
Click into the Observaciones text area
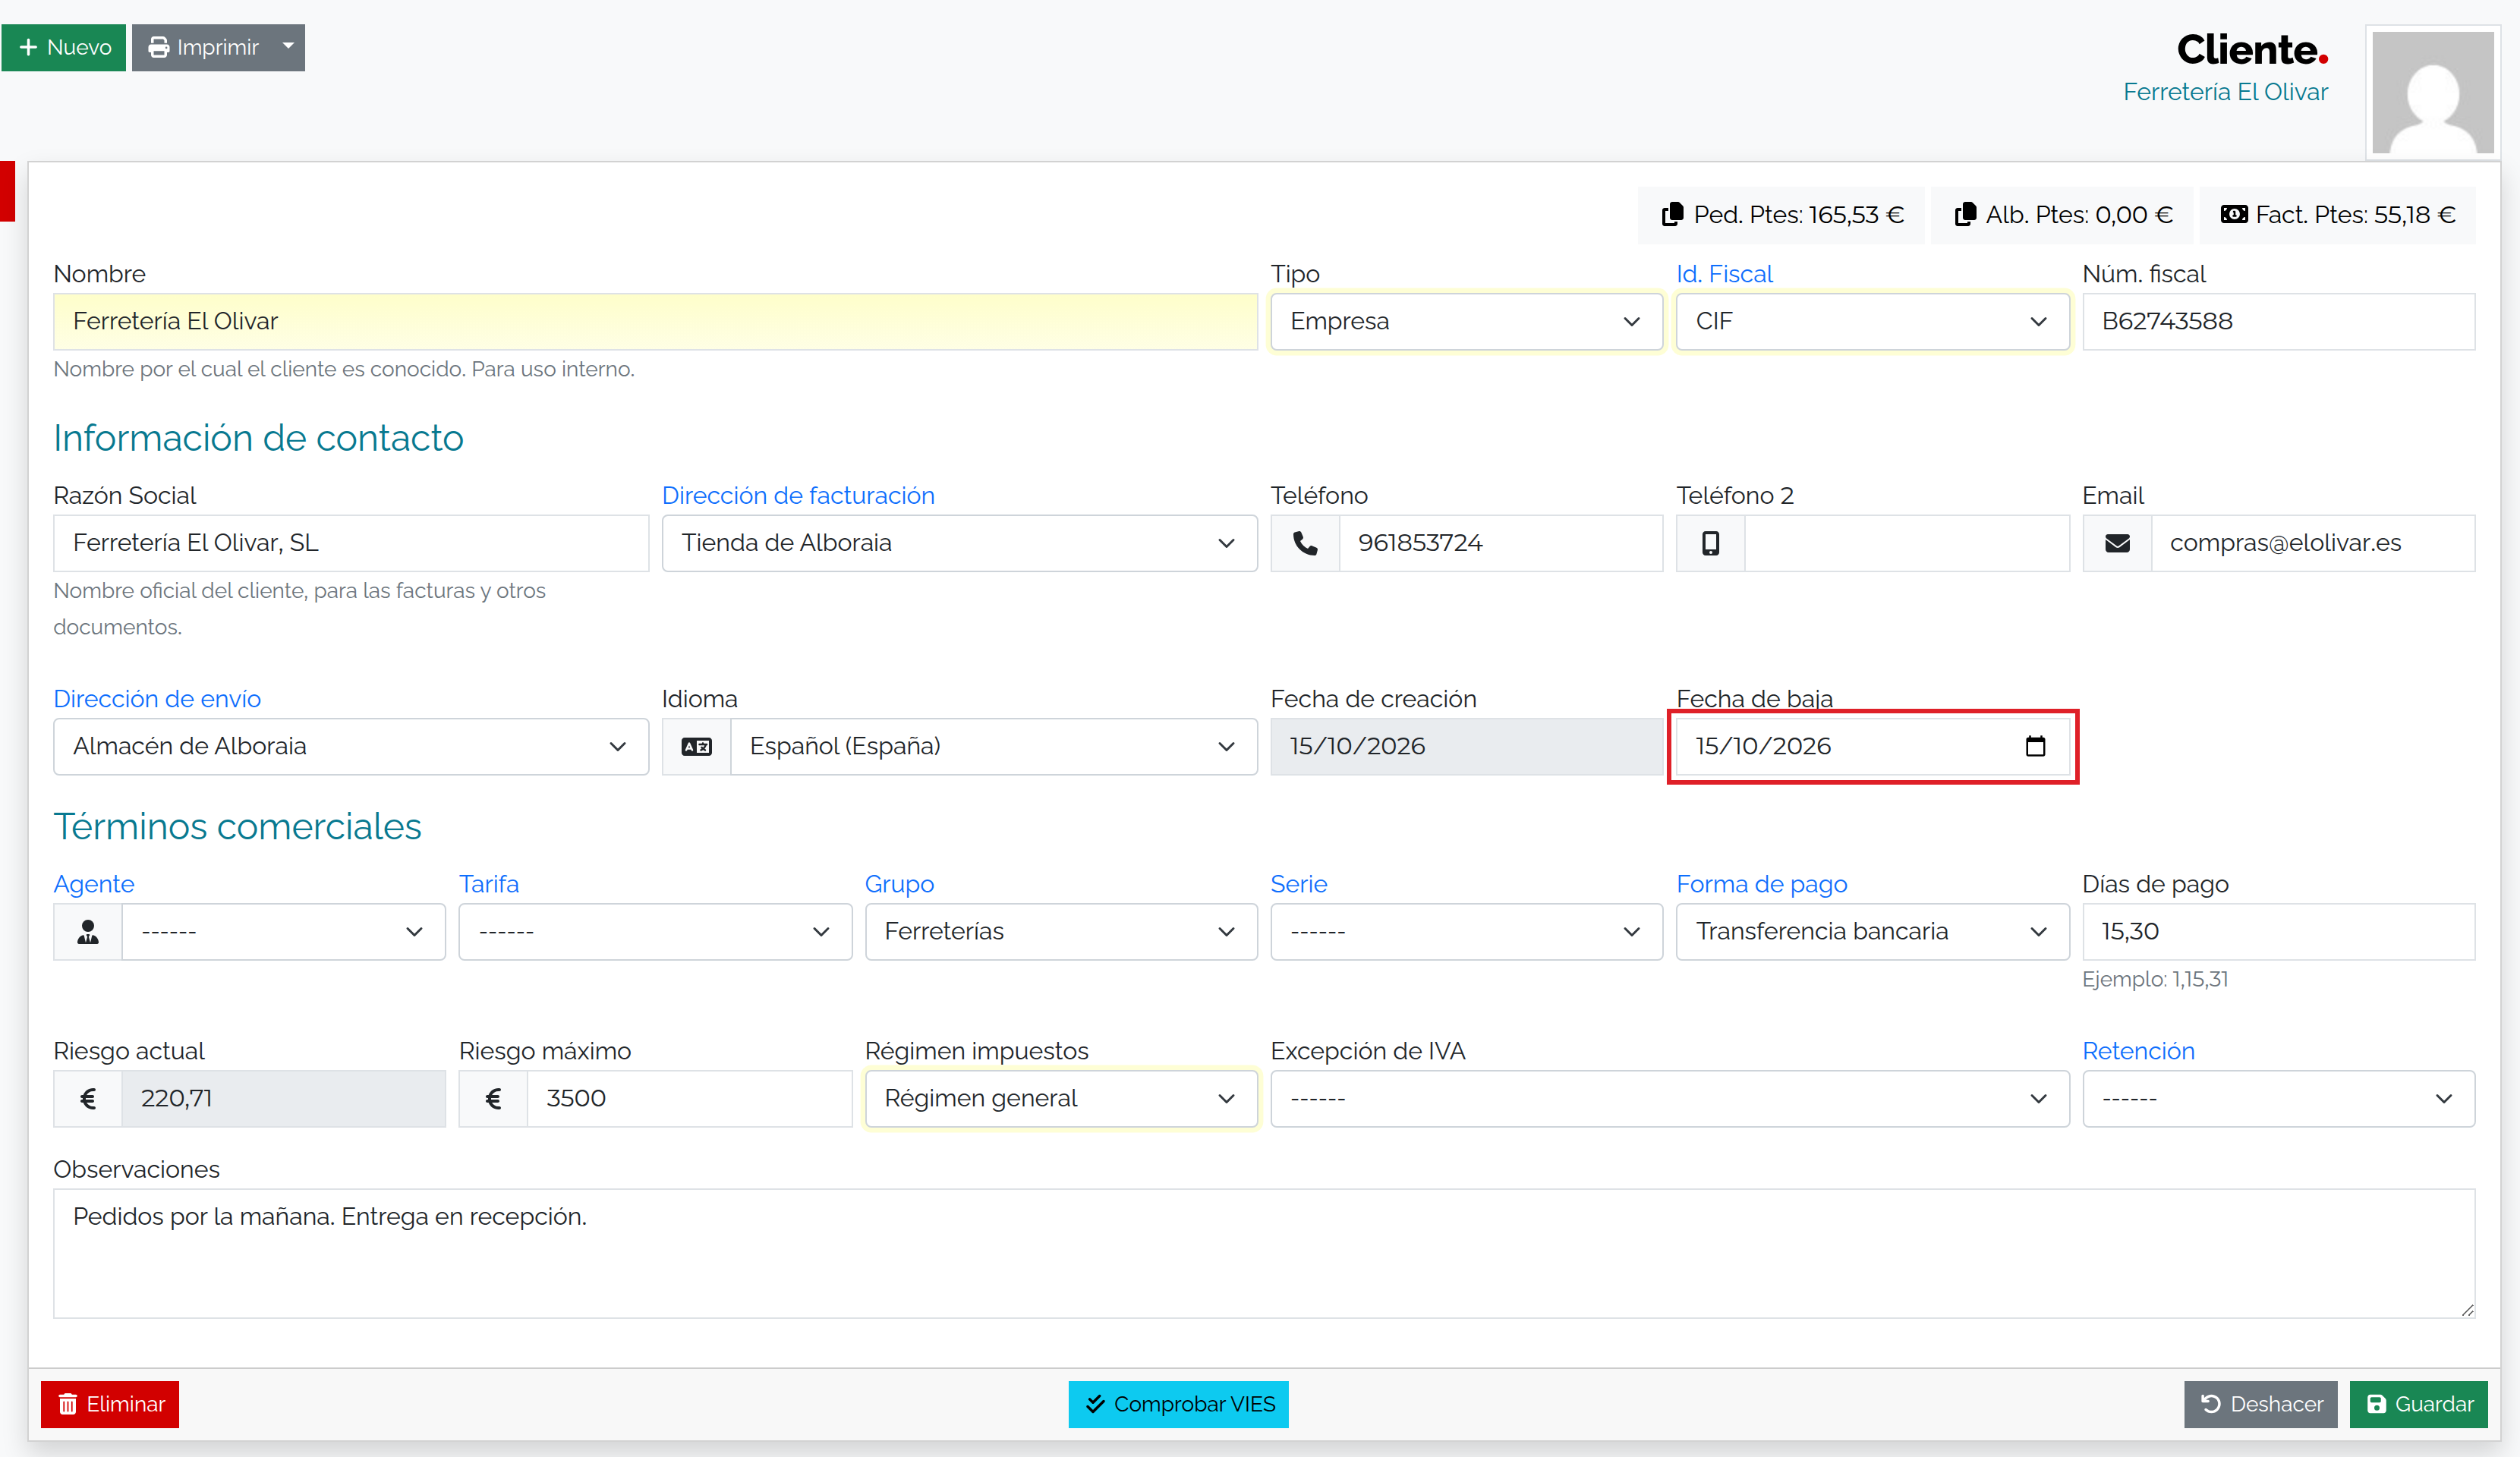click(x=1264, y=1253)
